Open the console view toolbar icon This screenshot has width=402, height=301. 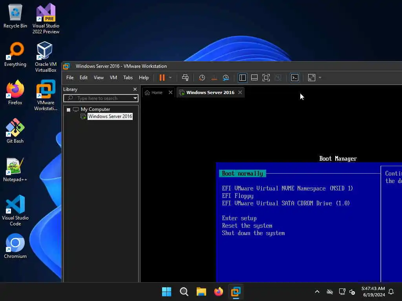[295, 78]
